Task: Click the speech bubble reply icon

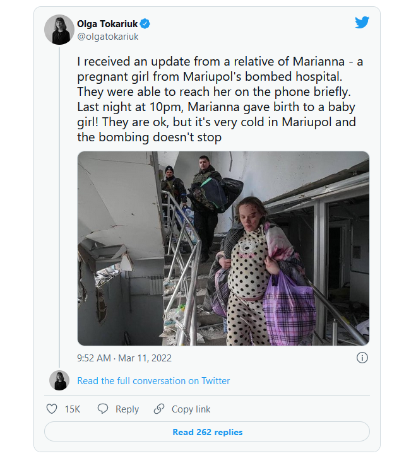Action: pyautogui.click(x=102, y=409)
